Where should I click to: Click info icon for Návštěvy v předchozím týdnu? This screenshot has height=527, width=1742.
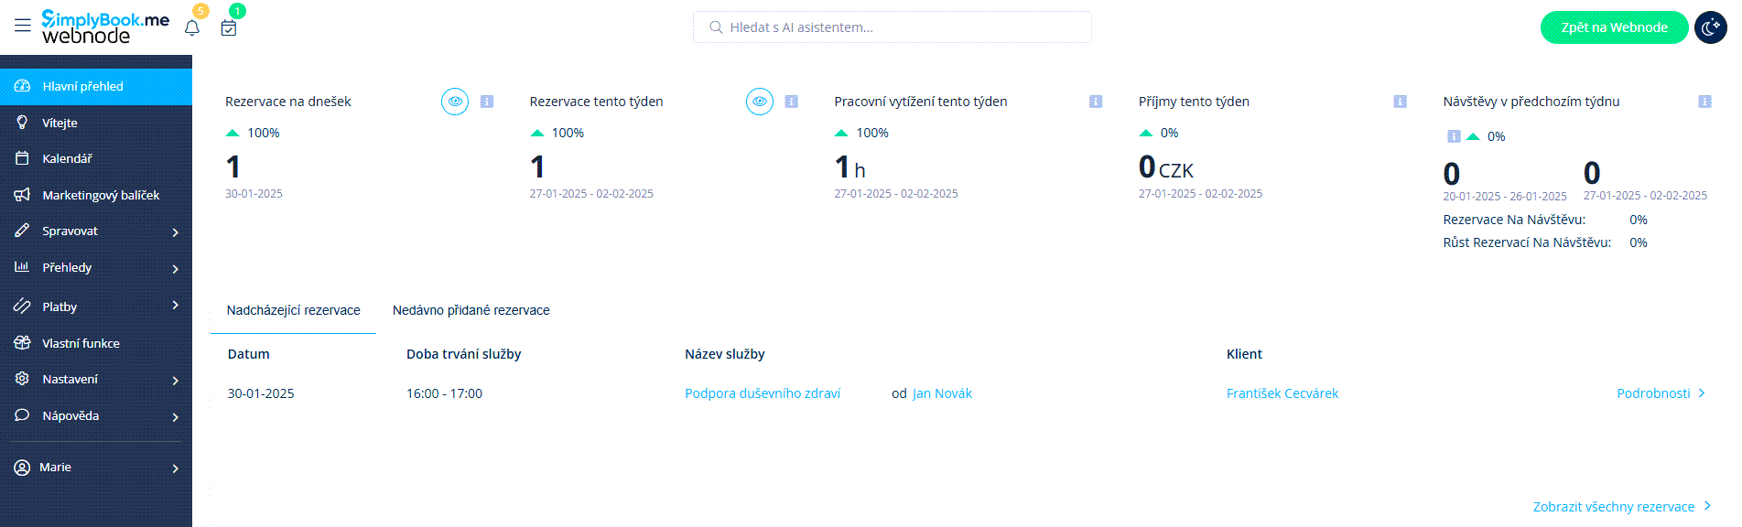tap(1704, 102)
